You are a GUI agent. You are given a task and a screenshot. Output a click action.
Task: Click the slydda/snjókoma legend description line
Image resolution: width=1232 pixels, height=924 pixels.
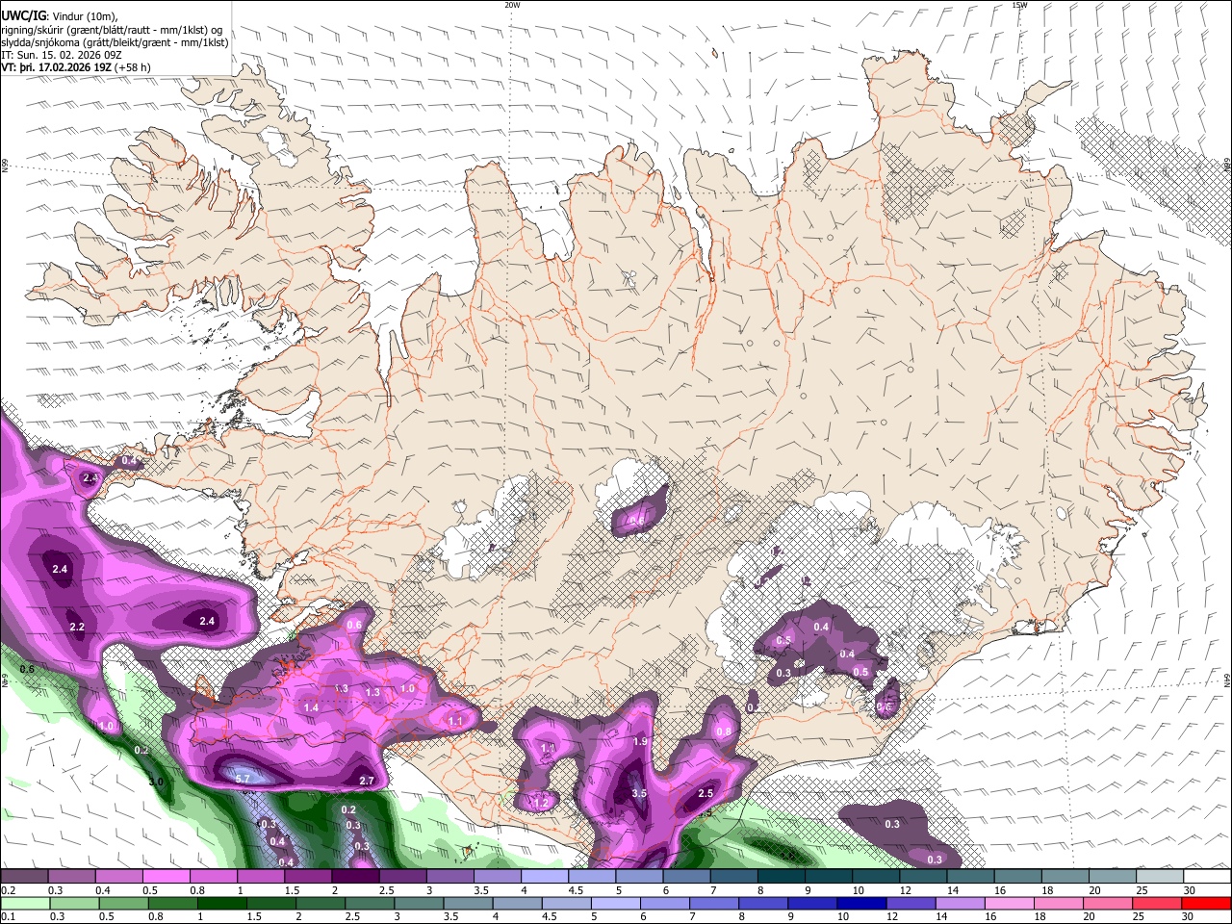[115, 42]
